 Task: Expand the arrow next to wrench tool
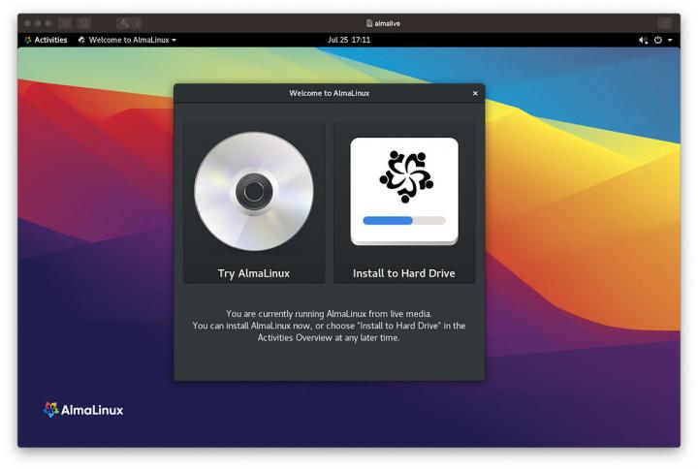[138, 22]
